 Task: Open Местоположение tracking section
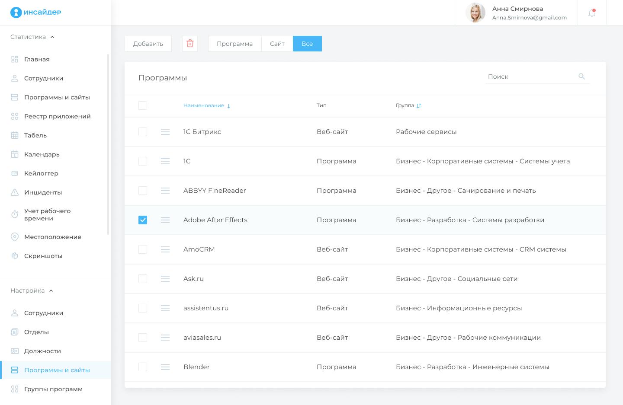pyautogui.click(x=52, y=237)
